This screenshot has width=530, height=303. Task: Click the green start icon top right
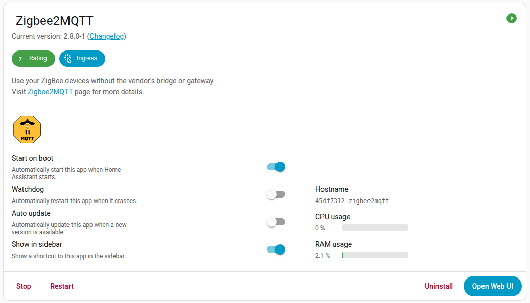pos(512,18)
